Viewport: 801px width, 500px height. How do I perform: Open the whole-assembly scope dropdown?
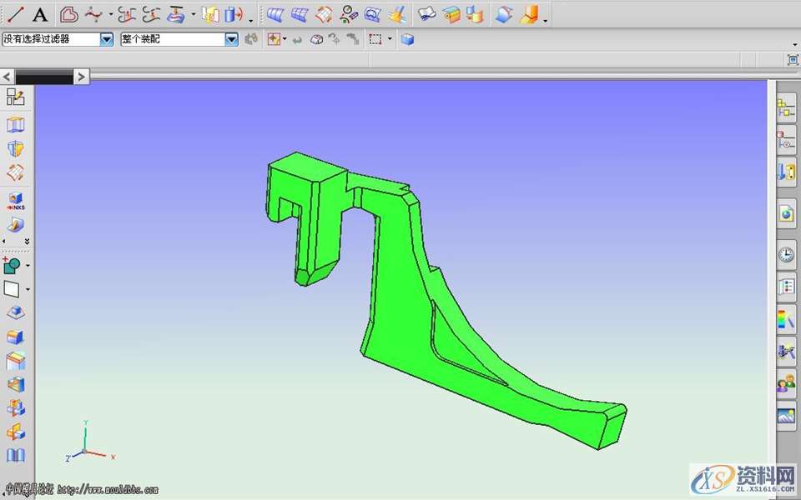click(x=231, y=39)
